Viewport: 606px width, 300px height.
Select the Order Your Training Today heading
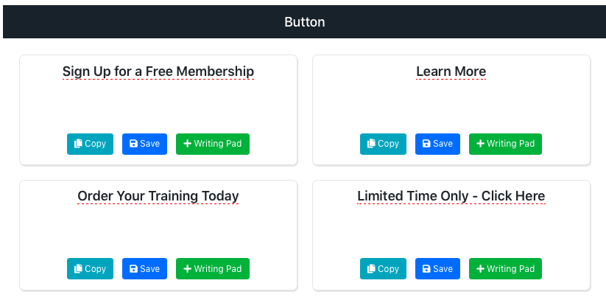click(x=158, y=196)
